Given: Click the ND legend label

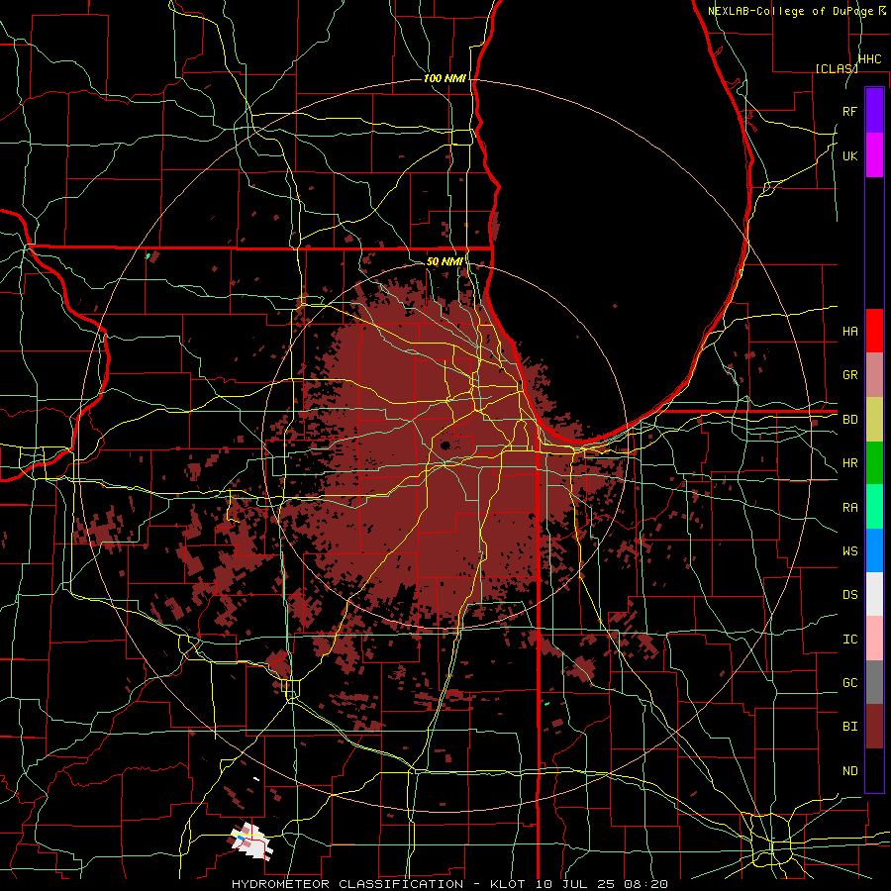Looking at the screenshot, I should click(849, 771).
